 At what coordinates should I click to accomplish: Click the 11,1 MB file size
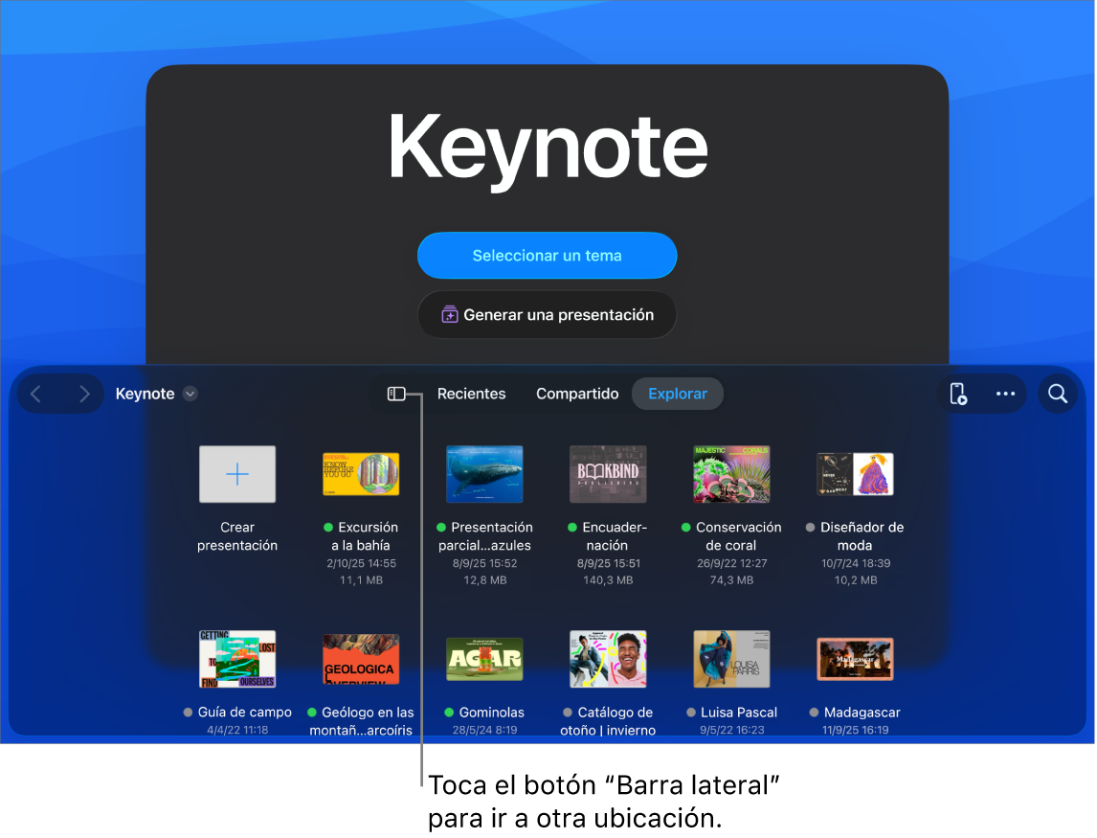pos(361,580)
